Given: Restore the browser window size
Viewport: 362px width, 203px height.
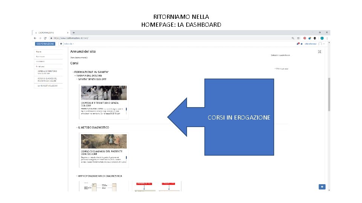Looking at the screenshot, I should coord(319,32).
